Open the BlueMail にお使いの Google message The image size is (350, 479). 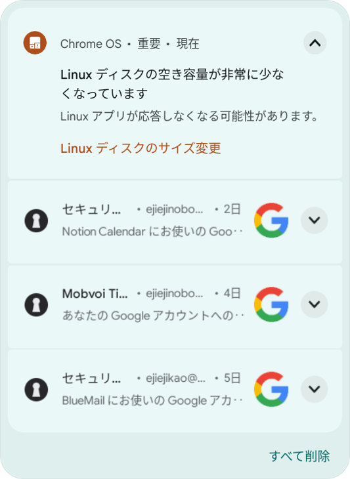point(152,400)
